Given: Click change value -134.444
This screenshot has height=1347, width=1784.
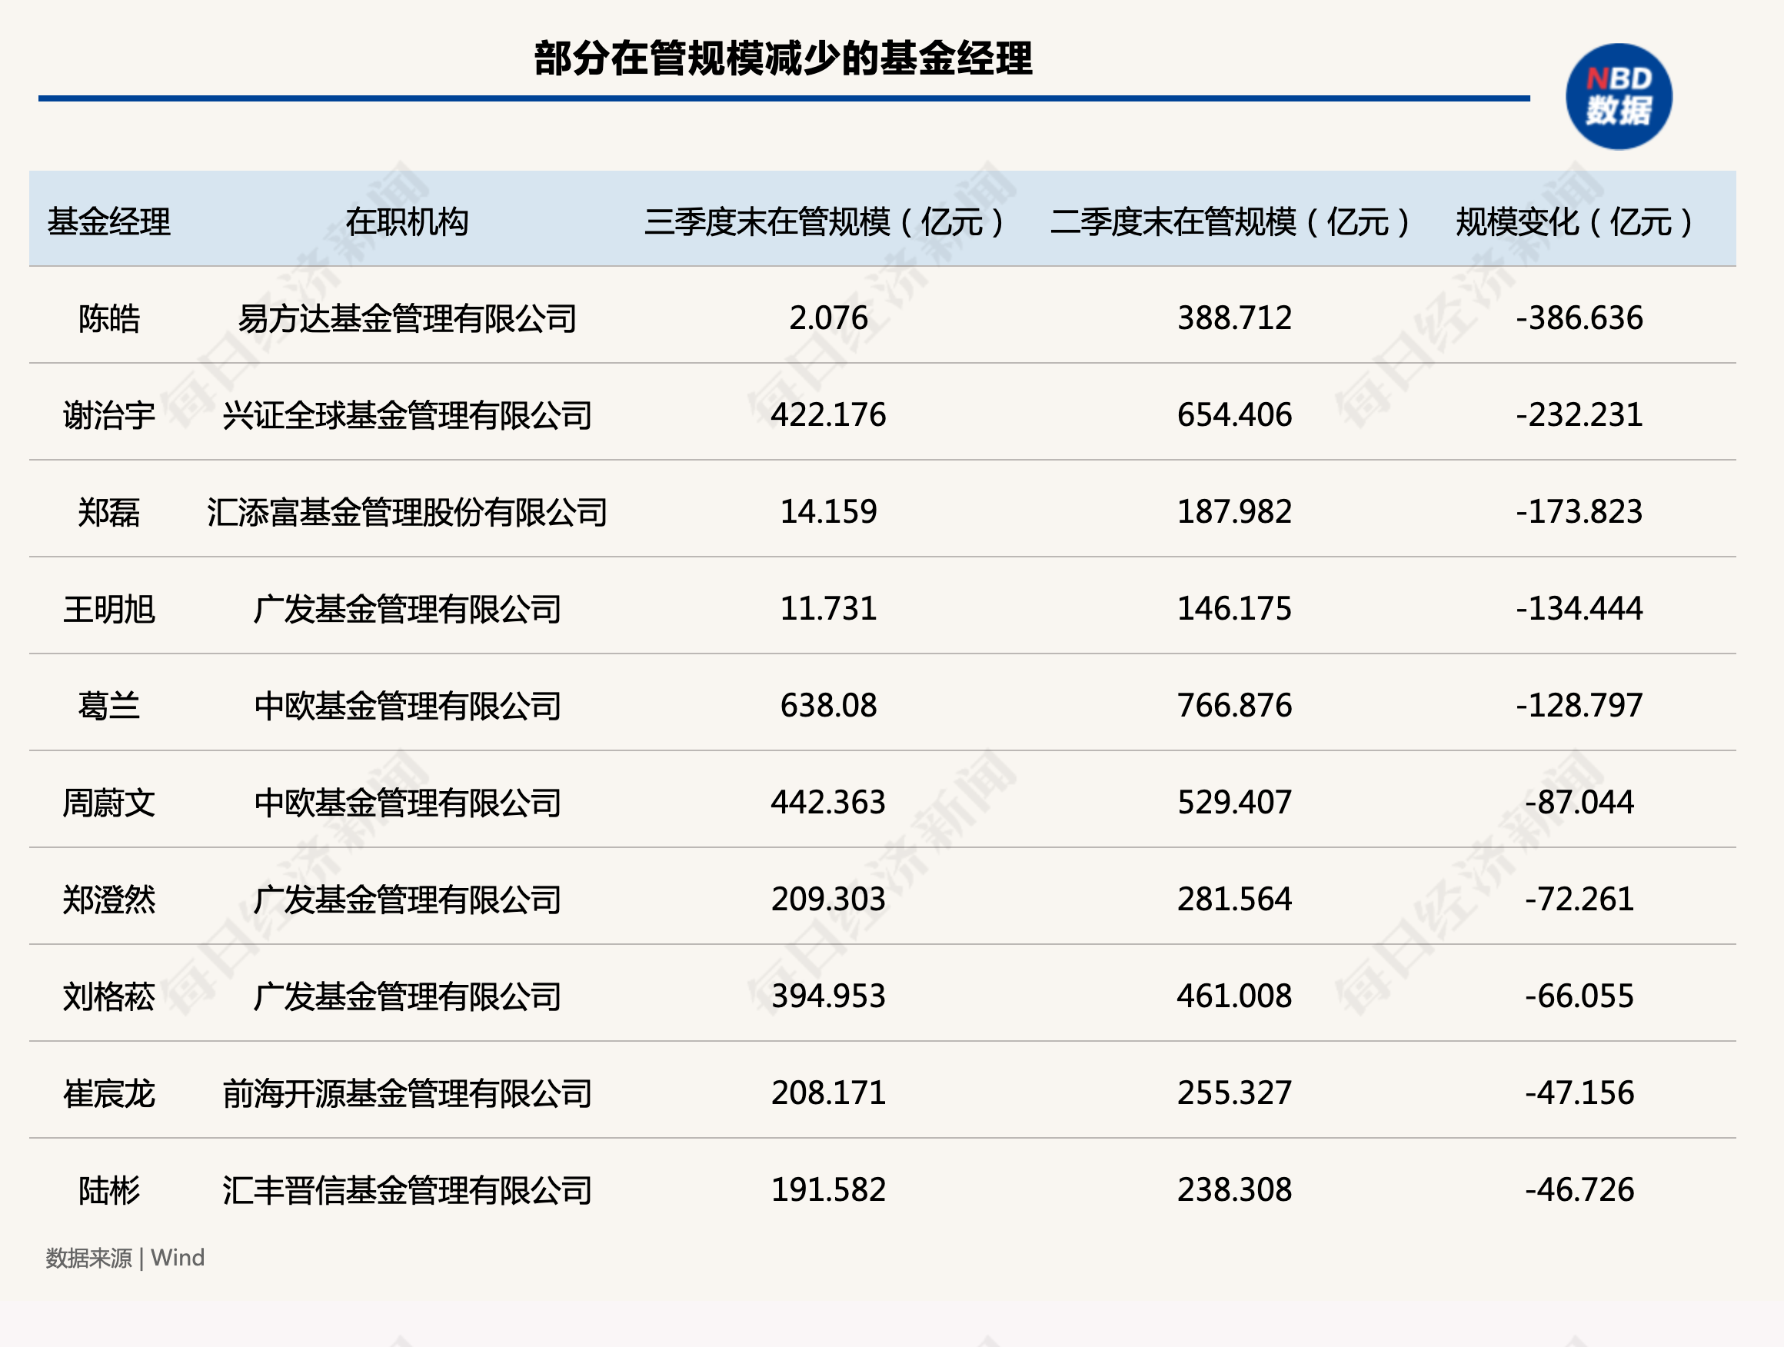Looking at the screenshot, I should (x=1579, y=608).
